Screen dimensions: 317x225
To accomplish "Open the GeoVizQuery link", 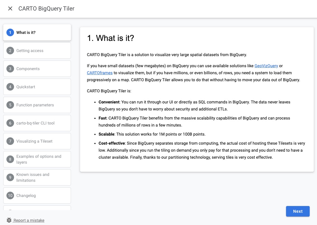I will click(266, 66).
